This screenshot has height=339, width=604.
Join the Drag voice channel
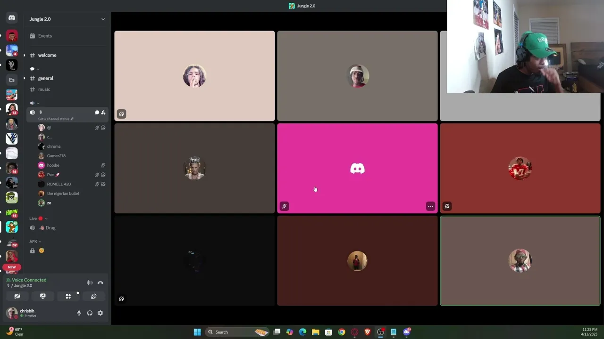[67, 228]
